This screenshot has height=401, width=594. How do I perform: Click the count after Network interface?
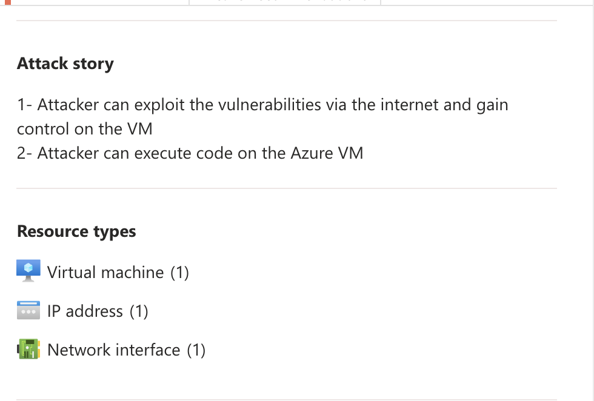[x=196, y=350]
